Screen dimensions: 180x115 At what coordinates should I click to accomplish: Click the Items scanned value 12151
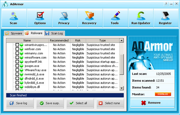click(x=160, y=81)
